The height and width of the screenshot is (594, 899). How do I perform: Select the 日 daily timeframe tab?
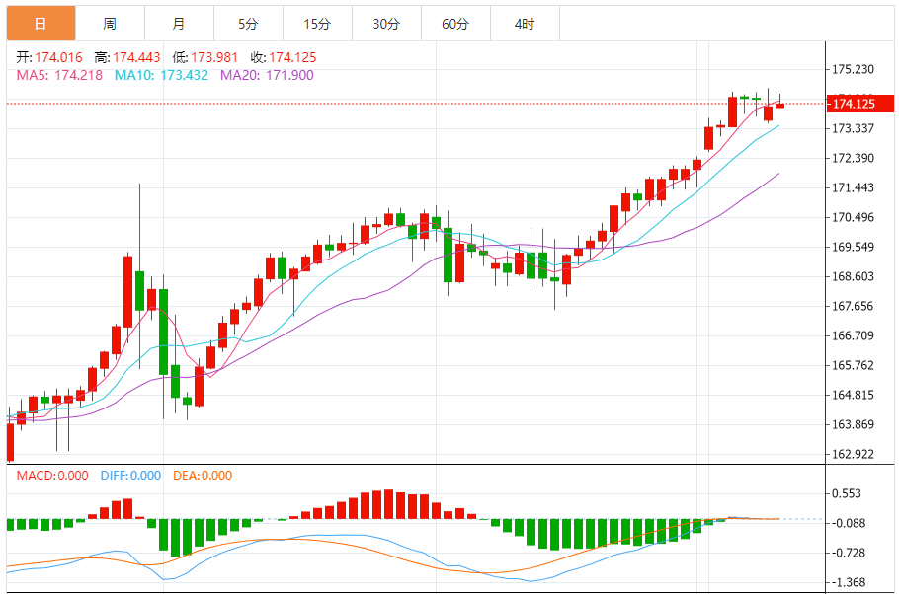[x=41, y=24]
